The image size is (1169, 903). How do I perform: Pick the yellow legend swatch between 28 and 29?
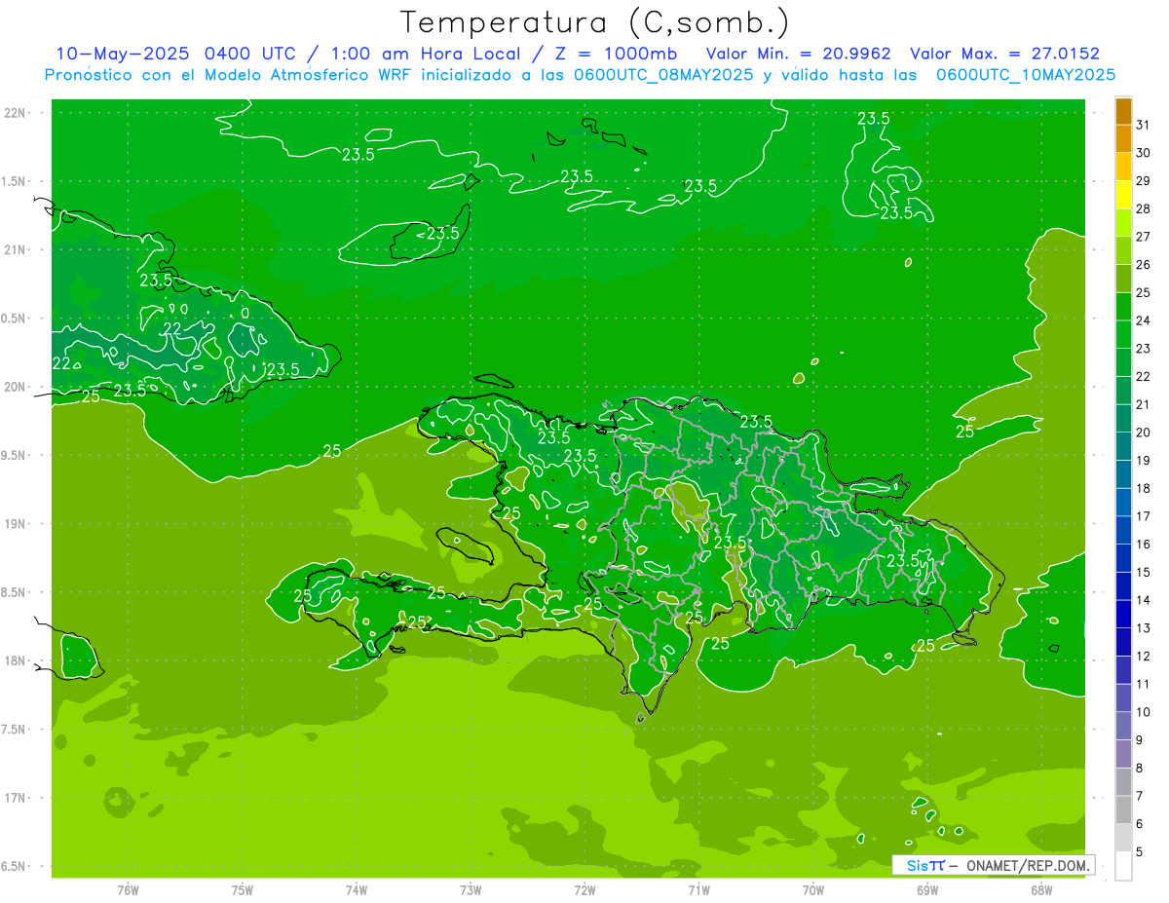click(1123, 195)
